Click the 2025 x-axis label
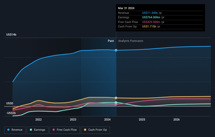The image size is (215, 137). 142,119
